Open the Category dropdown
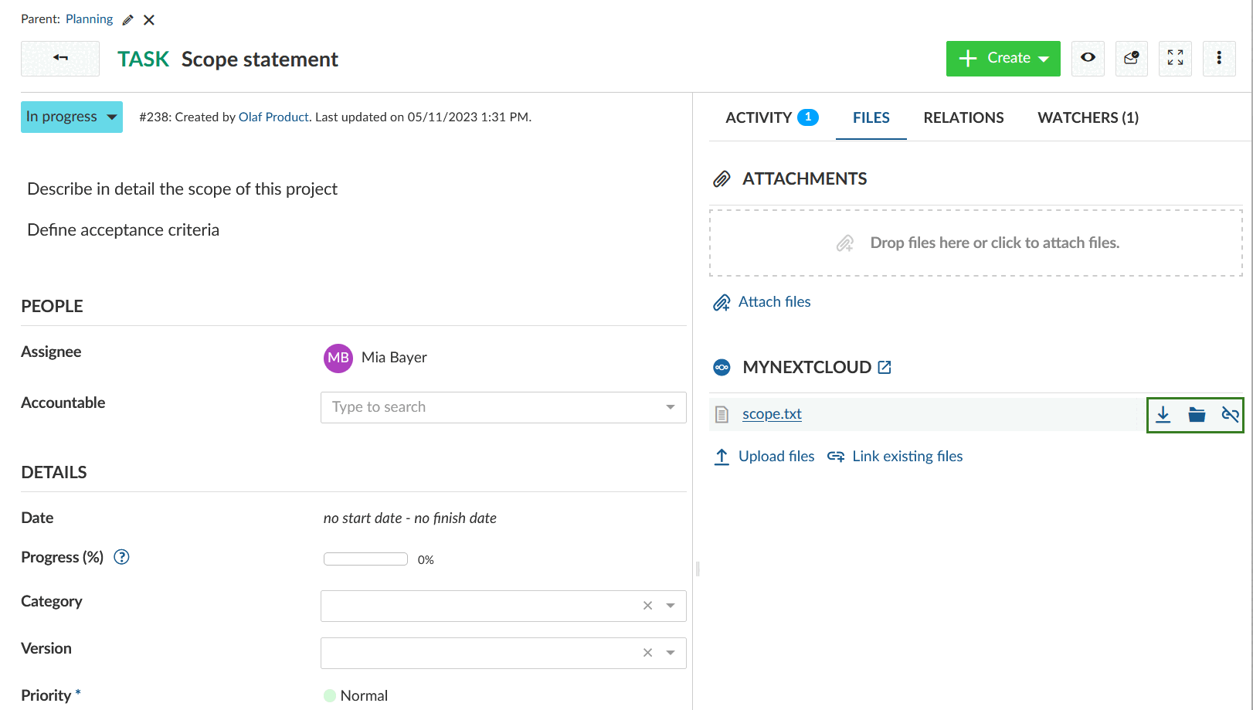Screen dimensions: 1253x710 (670, 606)
